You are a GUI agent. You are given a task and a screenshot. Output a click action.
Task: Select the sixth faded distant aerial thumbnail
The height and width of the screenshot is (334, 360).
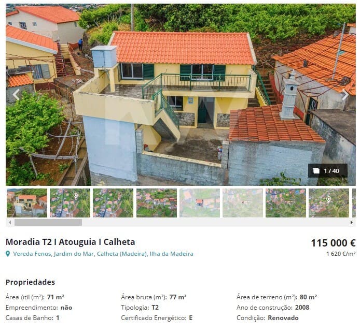[243, 203]
